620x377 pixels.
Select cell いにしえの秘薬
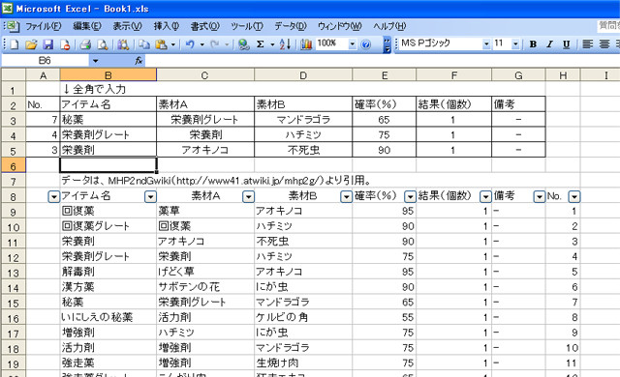[x=108, y=317]
